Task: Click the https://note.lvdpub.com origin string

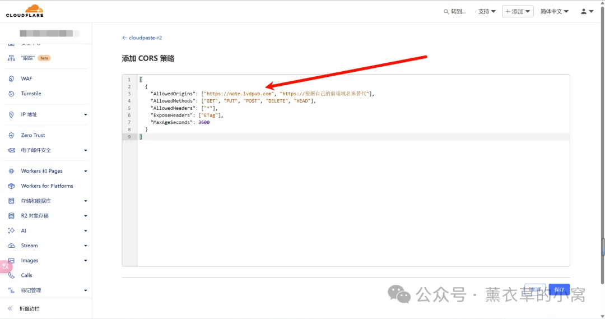Action: coord(239,94)
